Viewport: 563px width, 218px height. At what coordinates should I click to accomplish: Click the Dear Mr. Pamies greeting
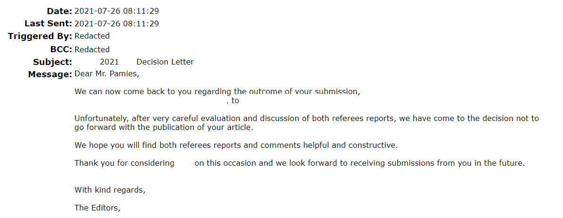(107, 74)
